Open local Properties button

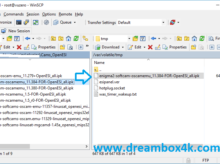[43, 47]
